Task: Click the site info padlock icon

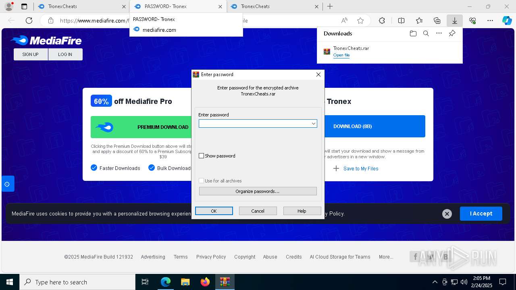Action: [x=50, y=21]
